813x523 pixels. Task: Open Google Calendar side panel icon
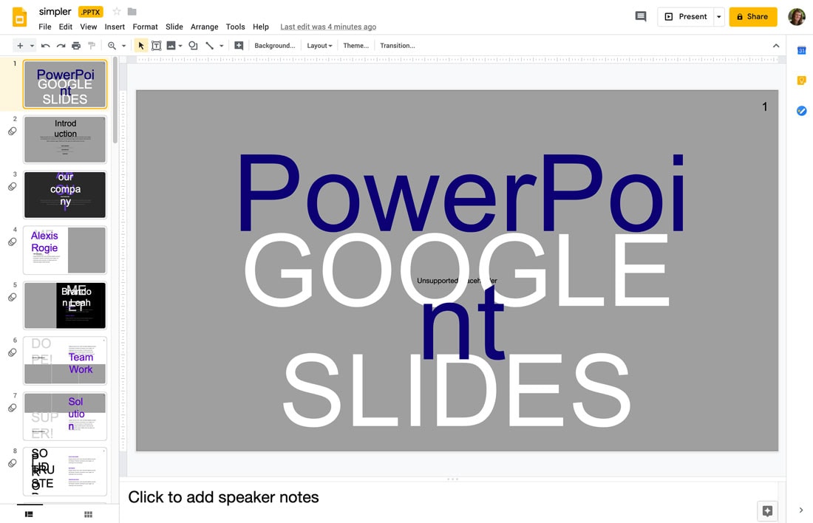(x=802, y=50)
